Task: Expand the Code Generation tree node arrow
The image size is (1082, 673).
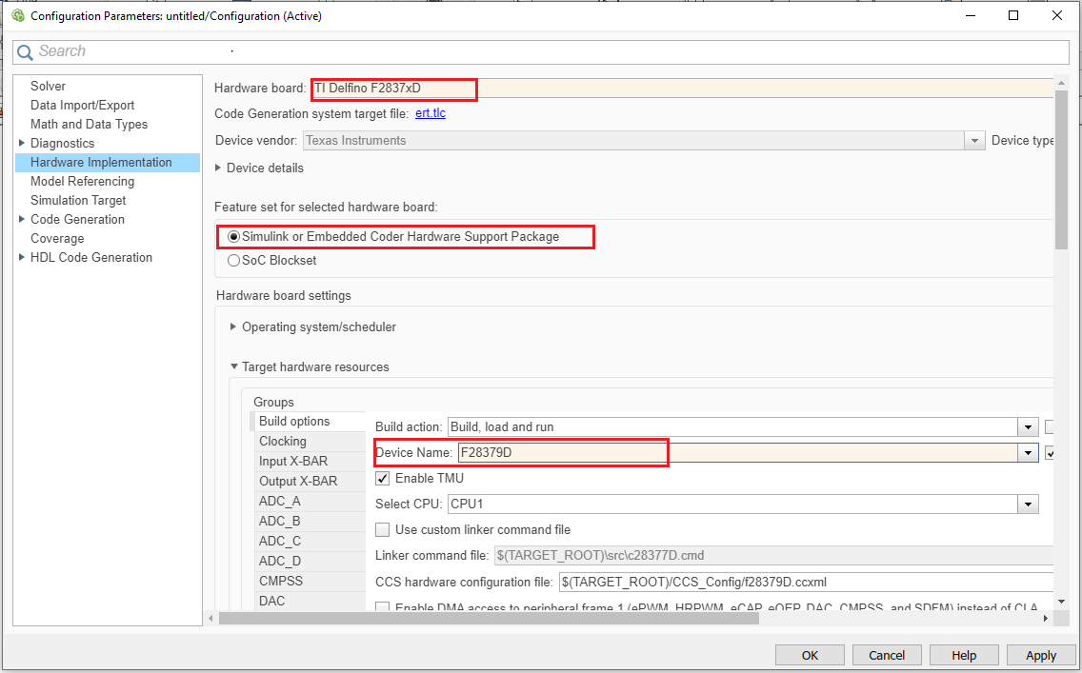Action: (x=21, y=219)
